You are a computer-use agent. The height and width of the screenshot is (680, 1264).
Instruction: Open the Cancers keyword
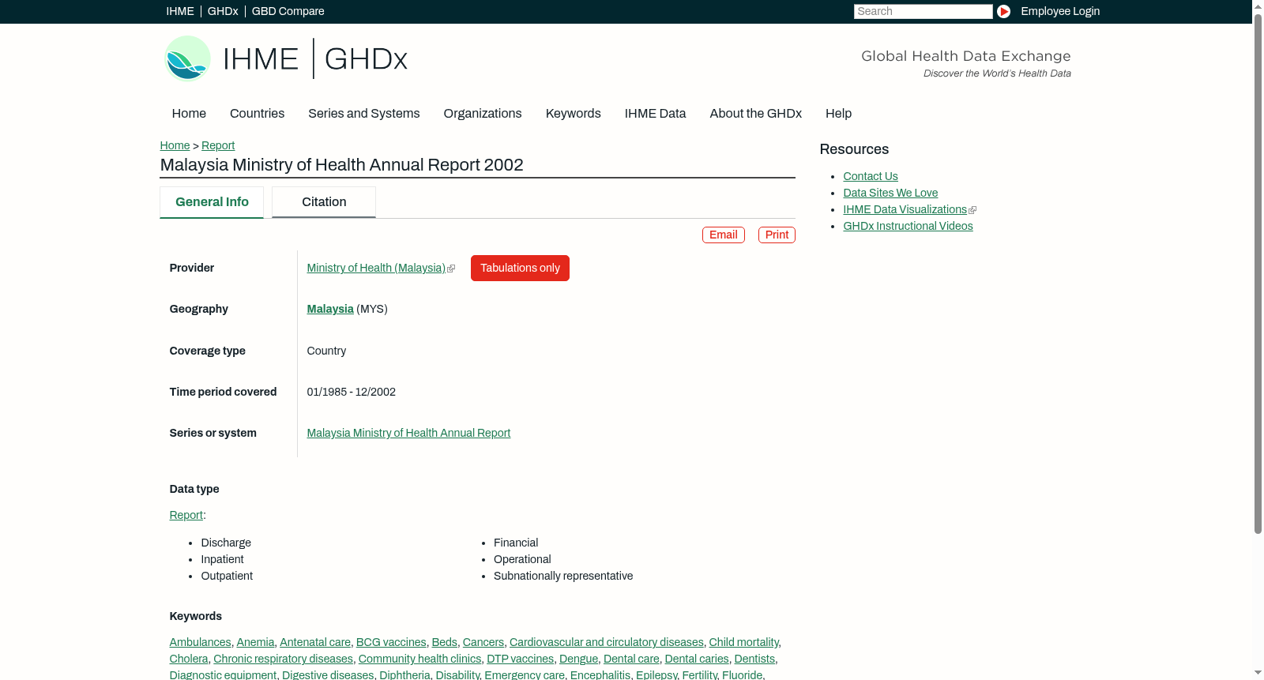click(483, 642)
